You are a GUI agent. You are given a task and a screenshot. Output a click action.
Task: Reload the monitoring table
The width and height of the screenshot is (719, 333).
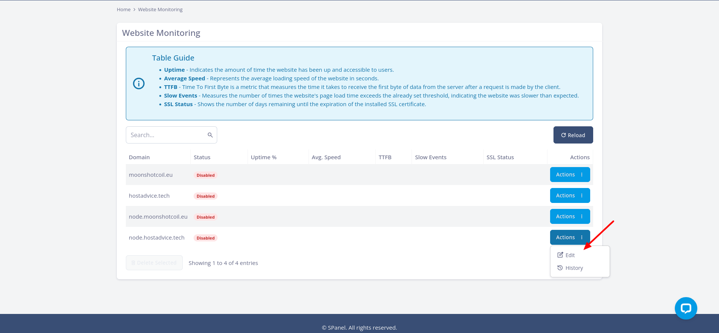(573, 135)
